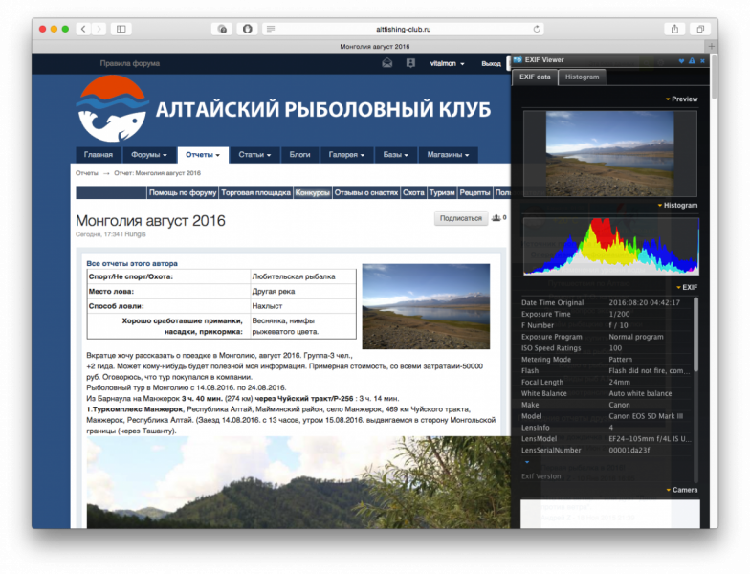Click the Preview image in EXIF Viewer
The width and height of the screenshot is (750, 574).
point(610,153)
